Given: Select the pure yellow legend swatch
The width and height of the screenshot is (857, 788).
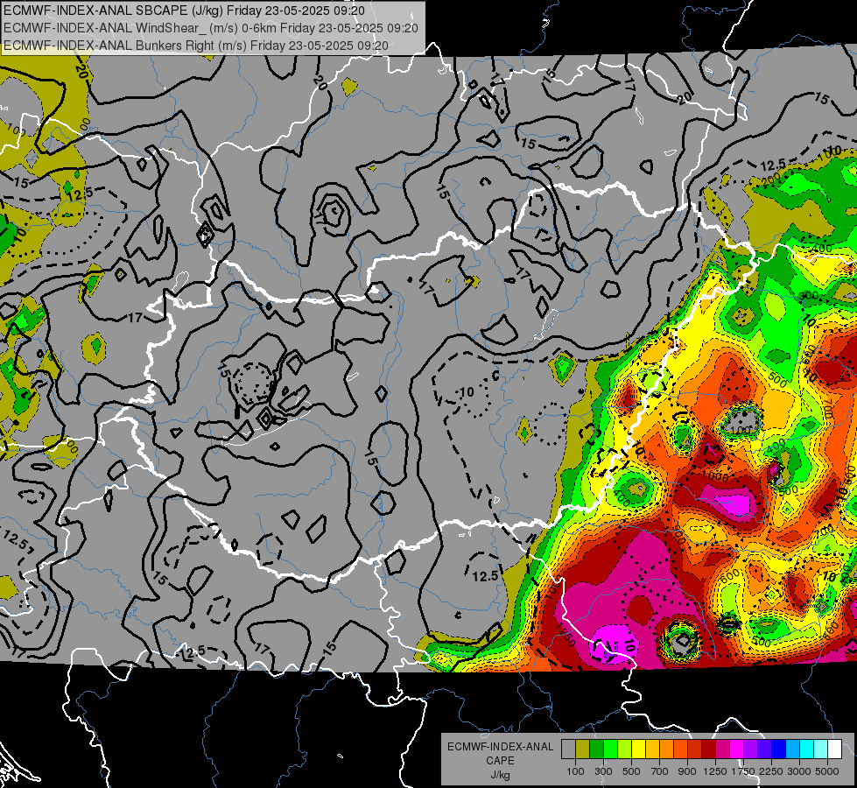Looking at the screenshot, I should pyautogui.click(x=638, y=749).
